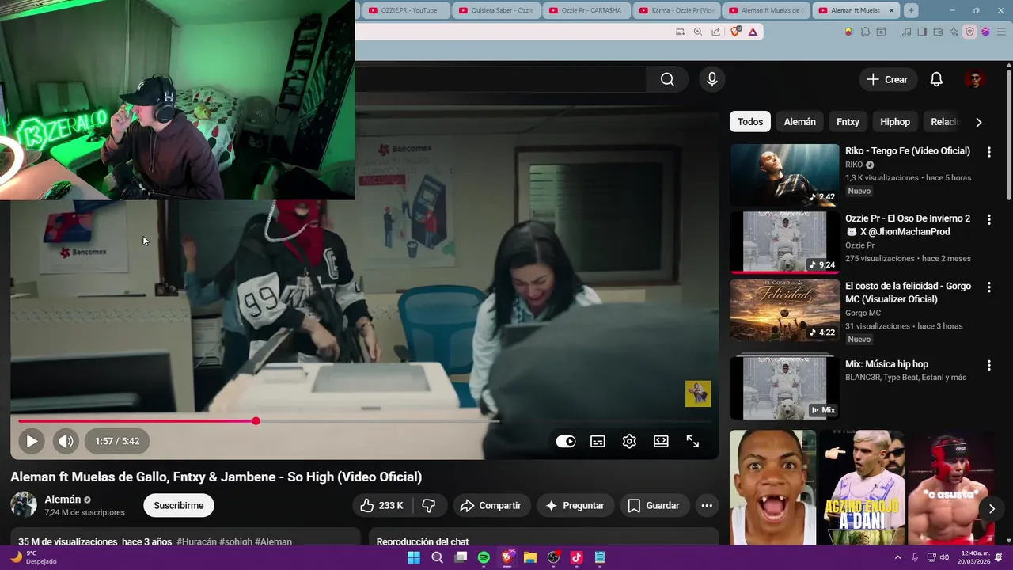Open Brave Shields lion icon
Viewport: 1013px width, 570px height.
(736, 32)
